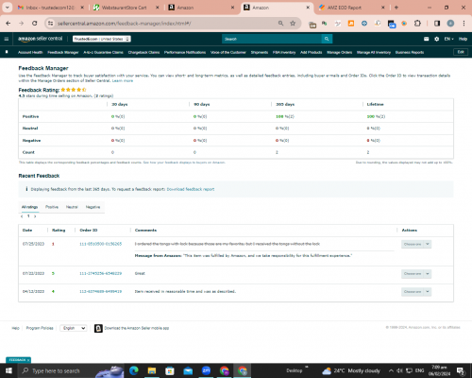472x378 pixels.
Task: Open Zoom from the taskbar
Action: [x=206, y=370]
